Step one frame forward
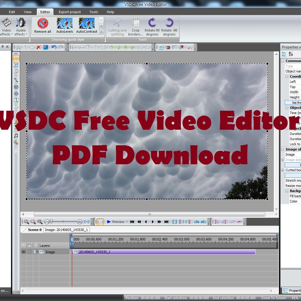 pyautogui.click(x=153, y=222)
